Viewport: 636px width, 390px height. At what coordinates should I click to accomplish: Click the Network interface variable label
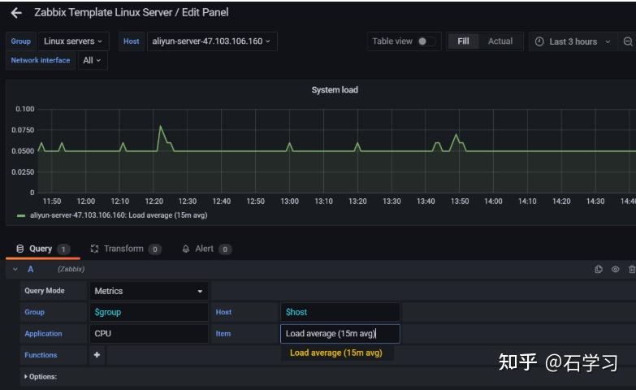(40, 60)
